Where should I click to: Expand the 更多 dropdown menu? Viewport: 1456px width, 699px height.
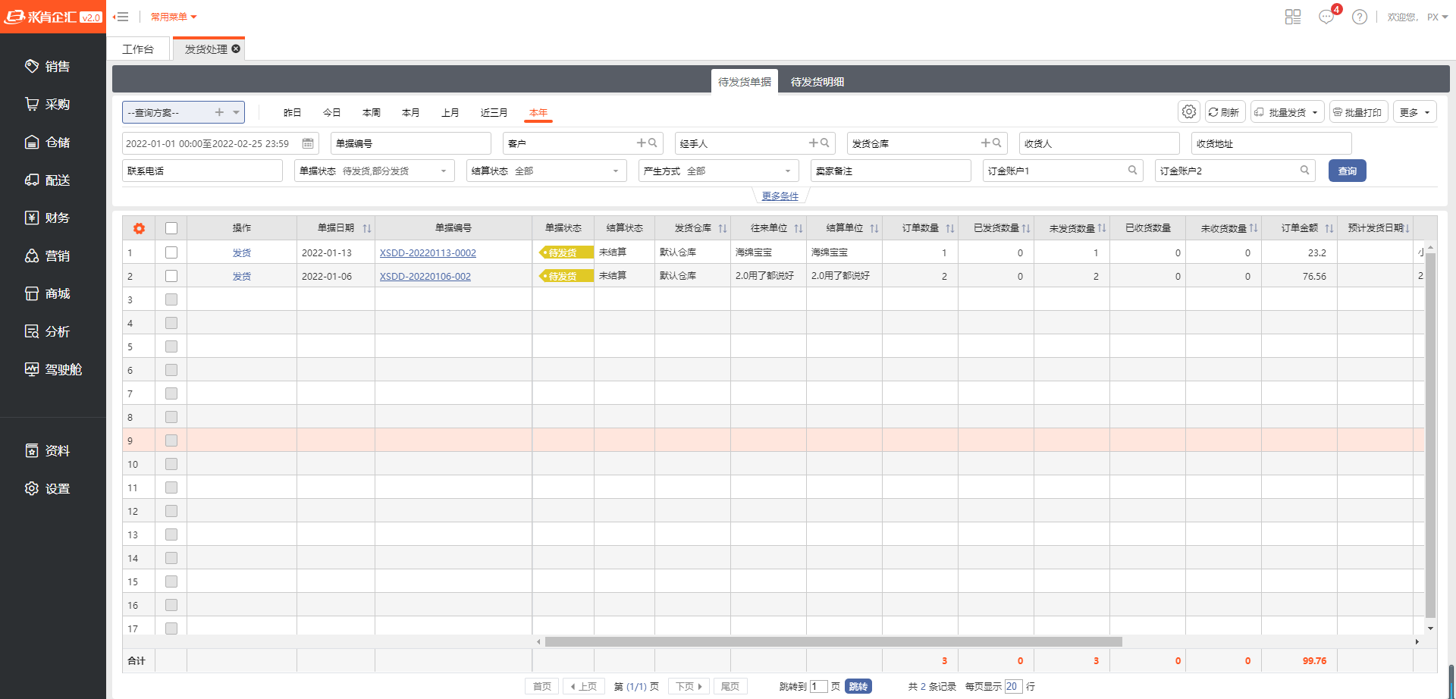(x=1414, y=112)
